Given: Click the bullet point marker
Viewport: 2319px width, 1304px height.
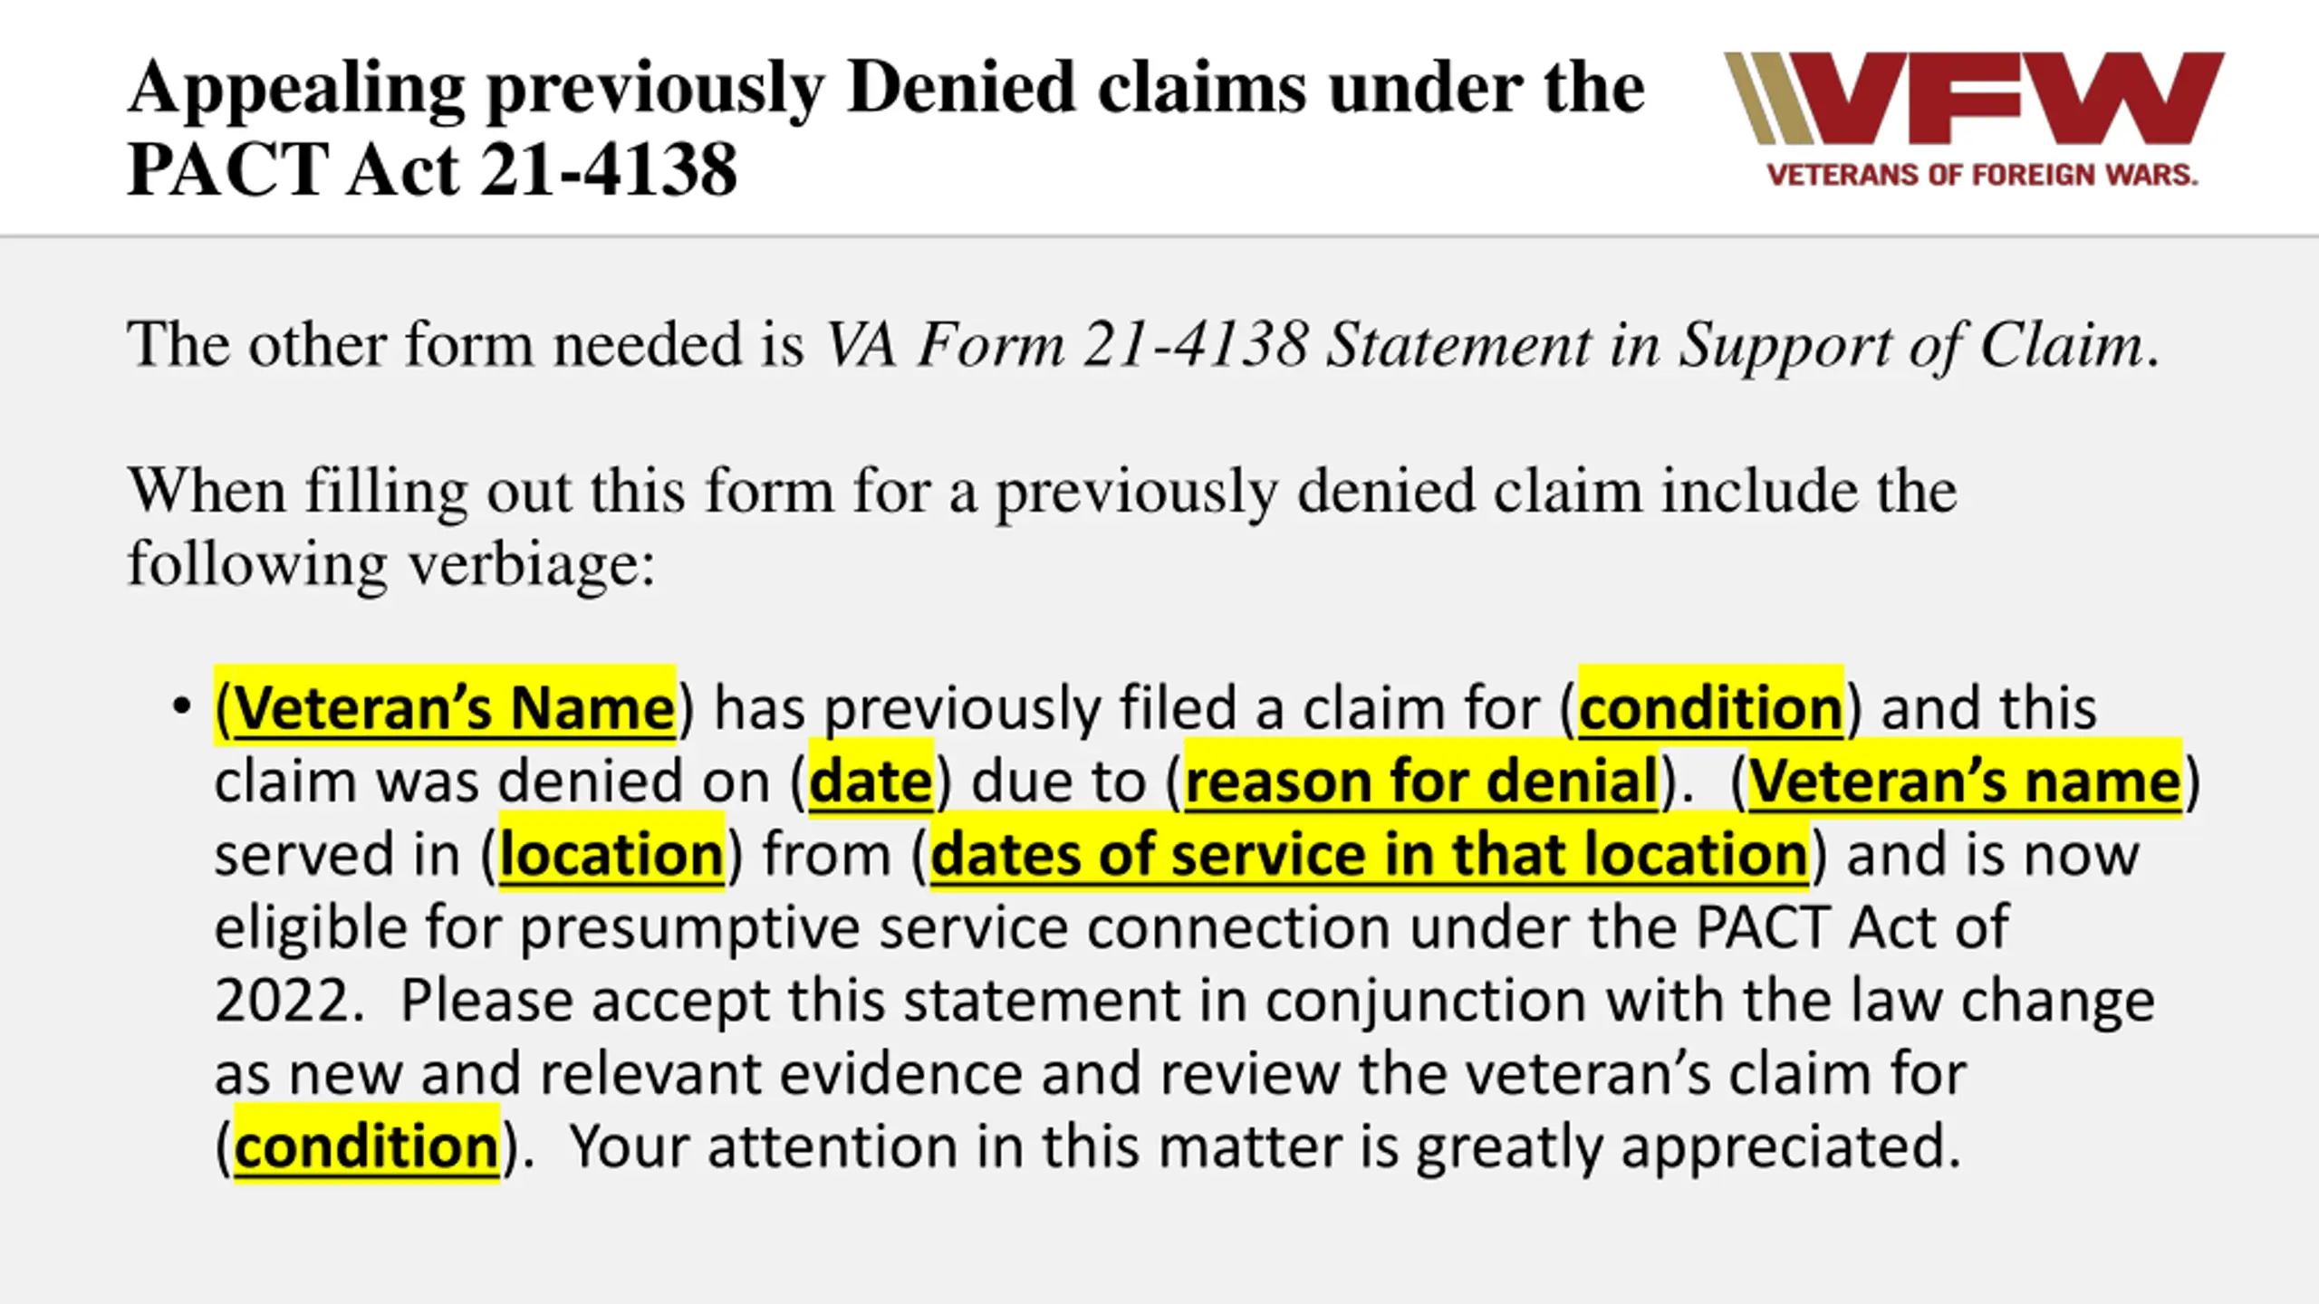Looking at the screenshot, I should pos(182,706).
